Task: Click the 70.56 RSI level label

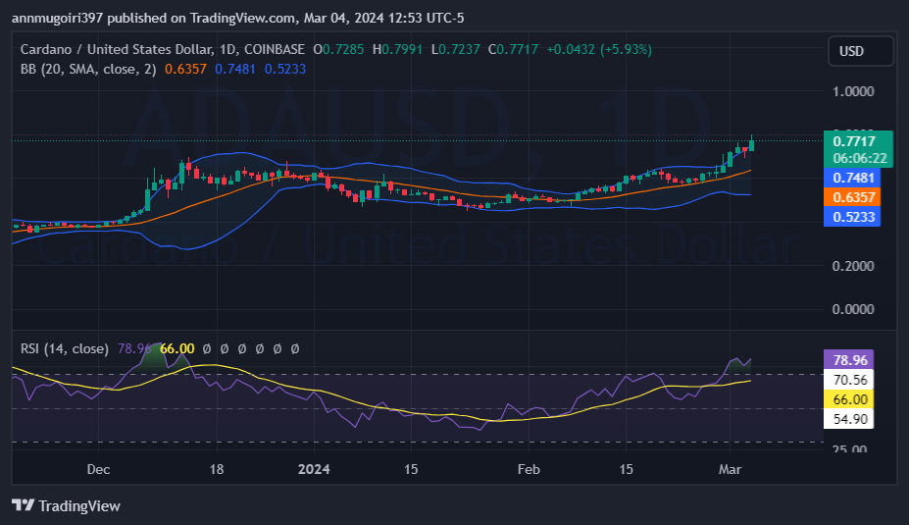Action: (x=849, y=380)
